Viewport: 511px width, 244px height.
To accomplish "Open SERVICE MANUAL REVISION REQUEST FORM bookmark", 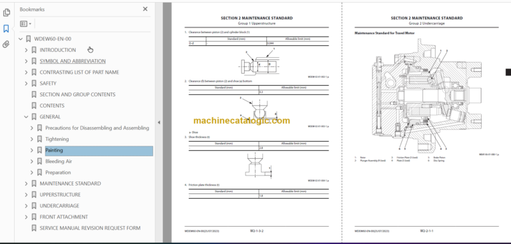I will [x=90, y=228].
